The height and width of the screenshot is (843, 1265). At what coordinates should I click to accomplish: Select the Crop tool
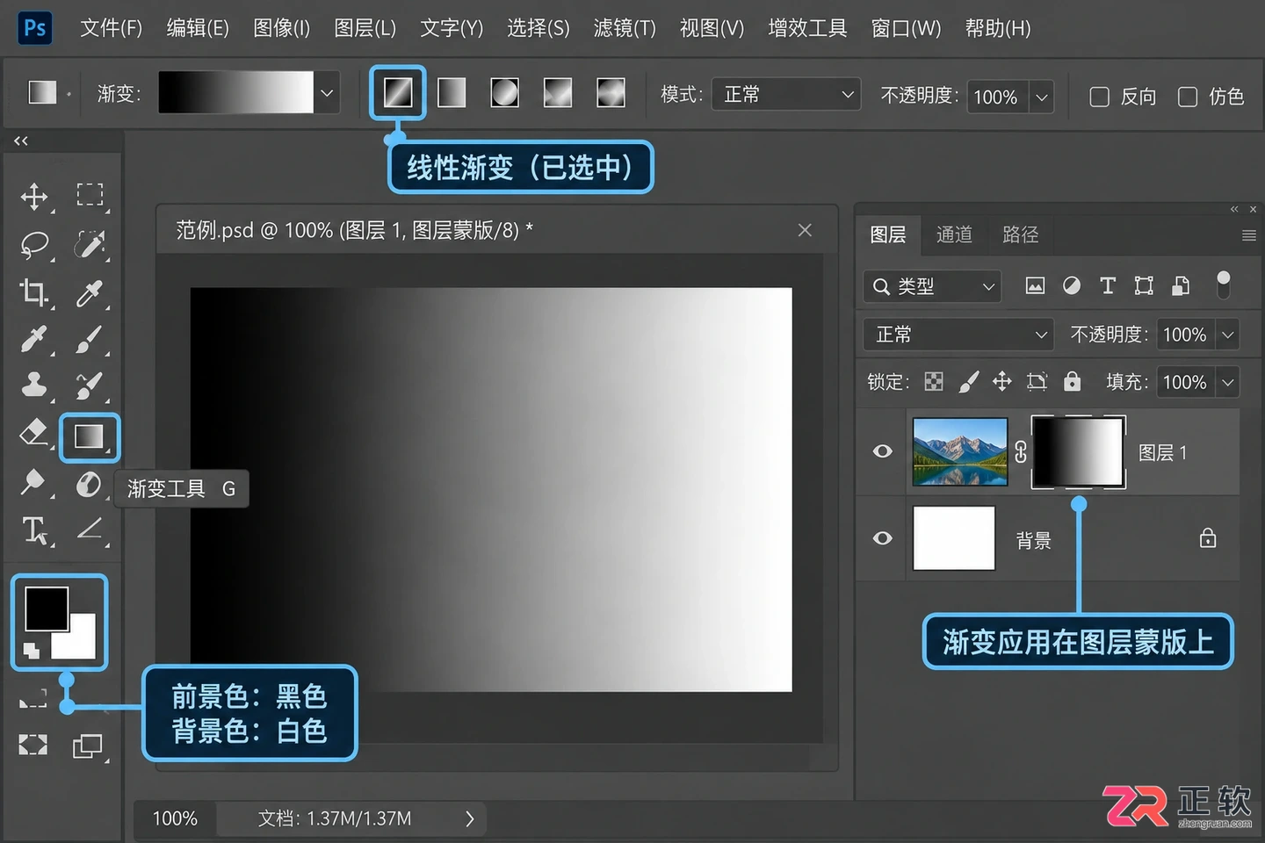click(34, 292)
